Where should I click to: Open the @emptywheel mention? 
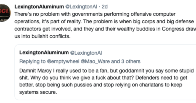point(63,62)
